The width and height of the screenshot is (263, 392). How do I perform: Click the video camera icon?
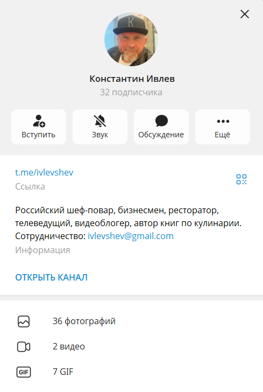(x=24, y=347)
